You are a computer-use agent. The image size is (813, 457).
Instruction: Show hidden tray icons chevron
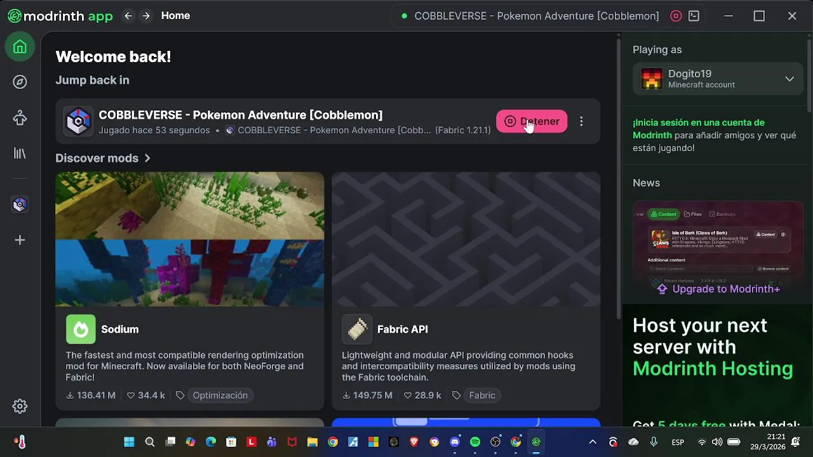click(593, 442)
